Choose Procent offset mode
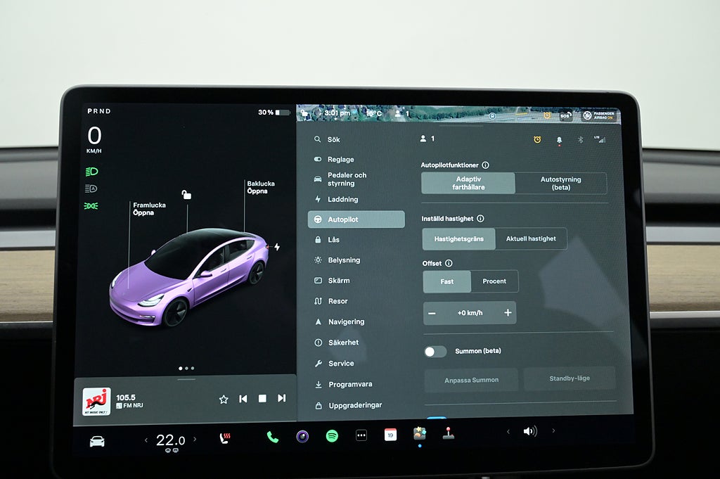The image size is (720, 479). pos(494,281)
